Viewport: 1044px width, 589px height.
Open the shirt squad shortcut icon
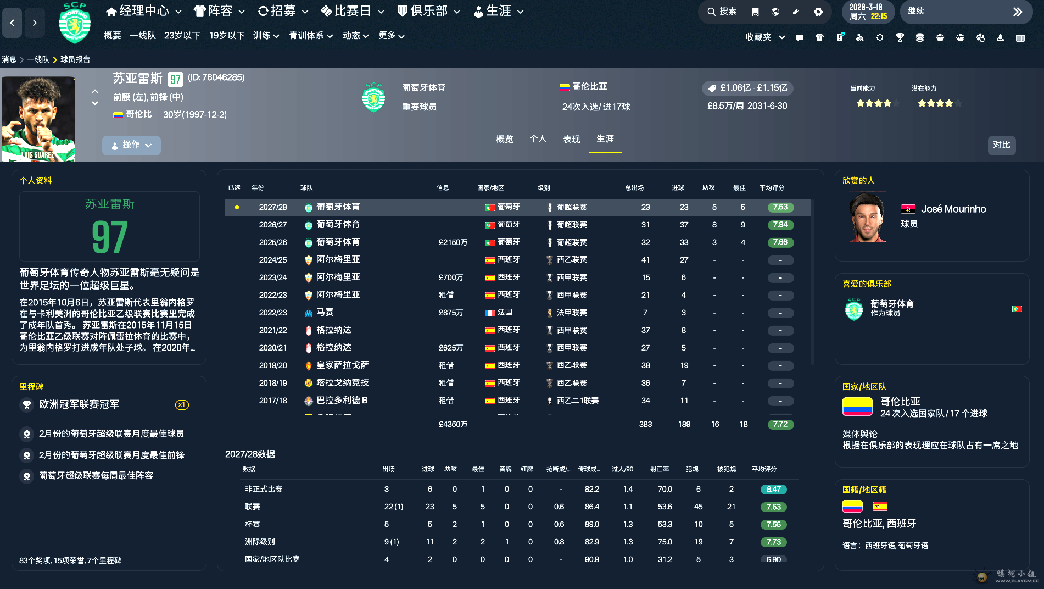819,37
